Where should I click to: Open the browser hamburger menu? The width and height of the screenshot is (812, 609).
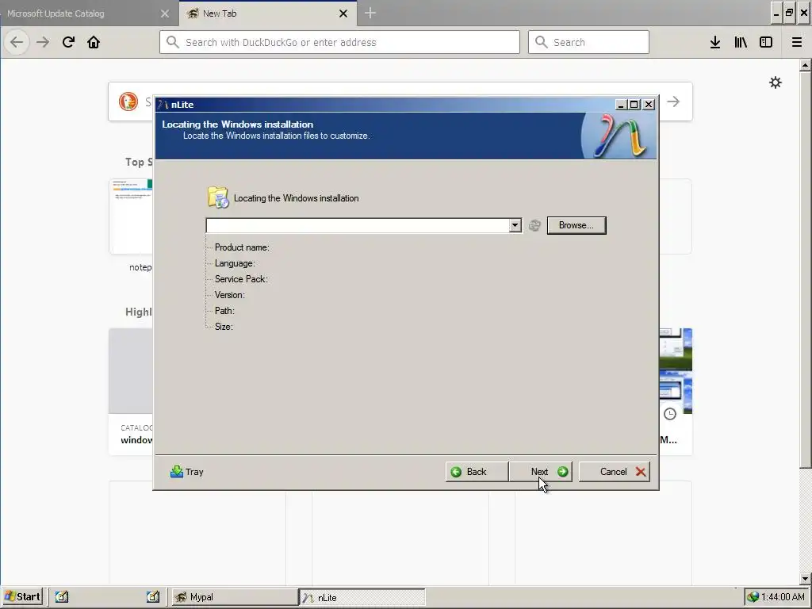797,42
